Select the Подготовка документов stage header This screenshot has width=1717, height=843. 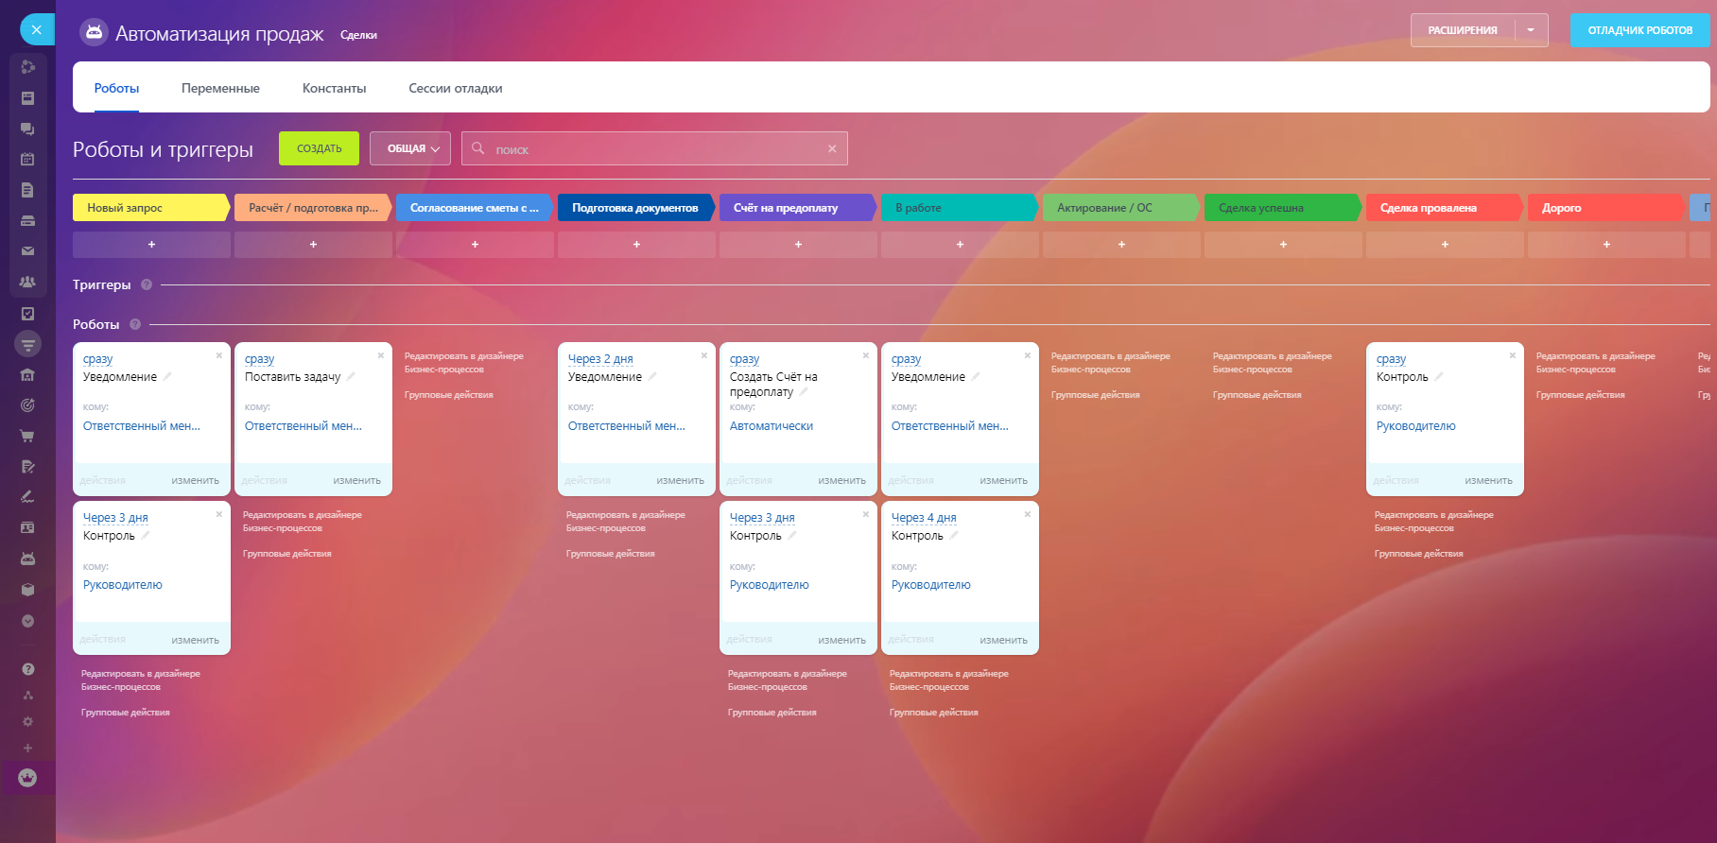click(x=635, y=208)
